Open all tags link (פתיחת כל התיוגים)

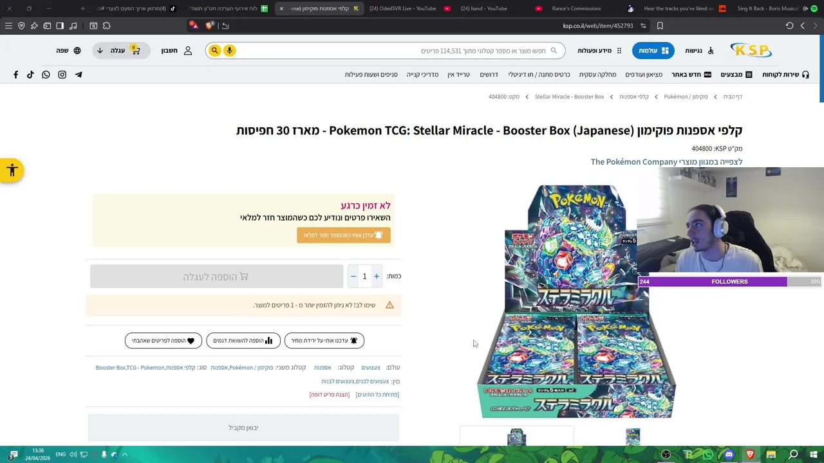377,395
